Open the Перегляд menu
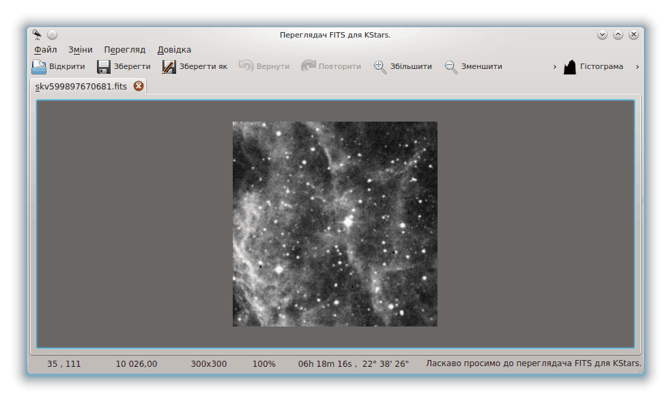Screen dimensions: 671x401 coord(124,50)
